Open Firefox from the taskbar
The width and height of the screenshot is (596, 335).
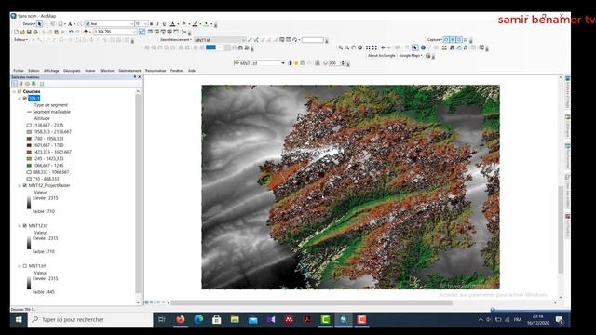click(x=181, y=320)
